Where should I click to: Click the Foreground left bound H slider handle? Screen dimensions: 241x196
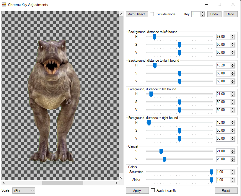point(151,94)
